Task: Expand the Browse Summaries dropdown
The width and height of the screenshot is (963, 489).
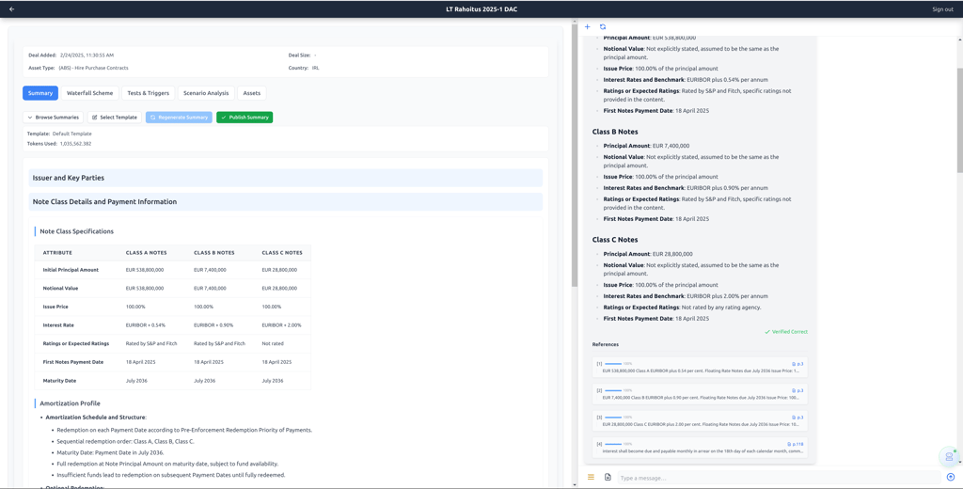Action: [x=54, y=118]
